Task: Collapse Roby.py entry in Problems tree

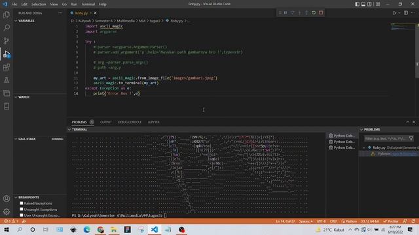Action: point(364,148)
